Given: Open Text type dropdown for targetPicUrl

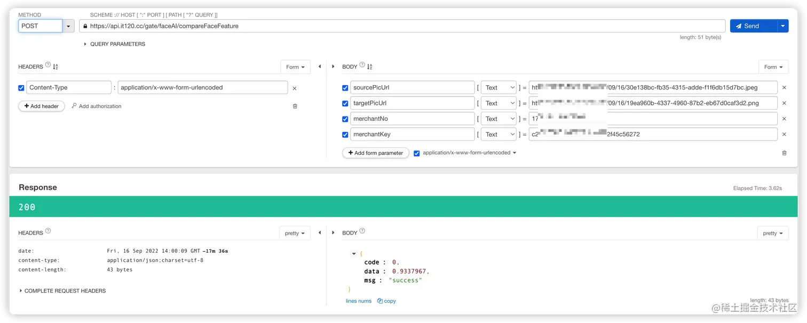Looking at the screenshot, I should [499, 103].
